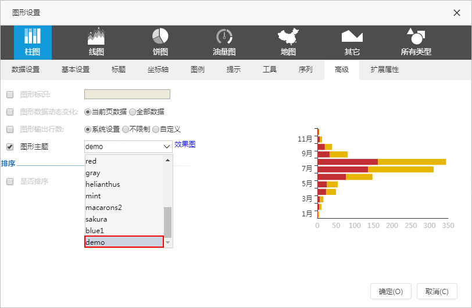Choose blue1 theme from dropdown list
The image size is (472, 308).
coord(124,230)
